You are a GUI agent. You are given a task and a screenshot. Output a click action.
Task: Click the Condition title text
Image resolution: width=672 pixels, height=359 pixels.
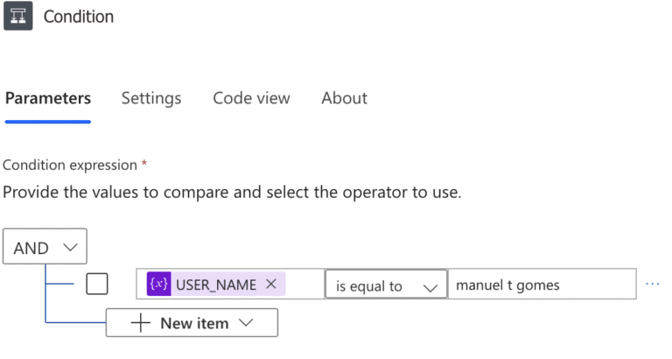(79, 17)
